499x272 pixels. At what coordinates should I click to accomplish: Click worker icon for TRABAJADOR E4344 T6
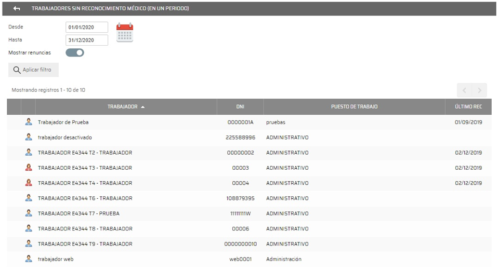[29, 198]
